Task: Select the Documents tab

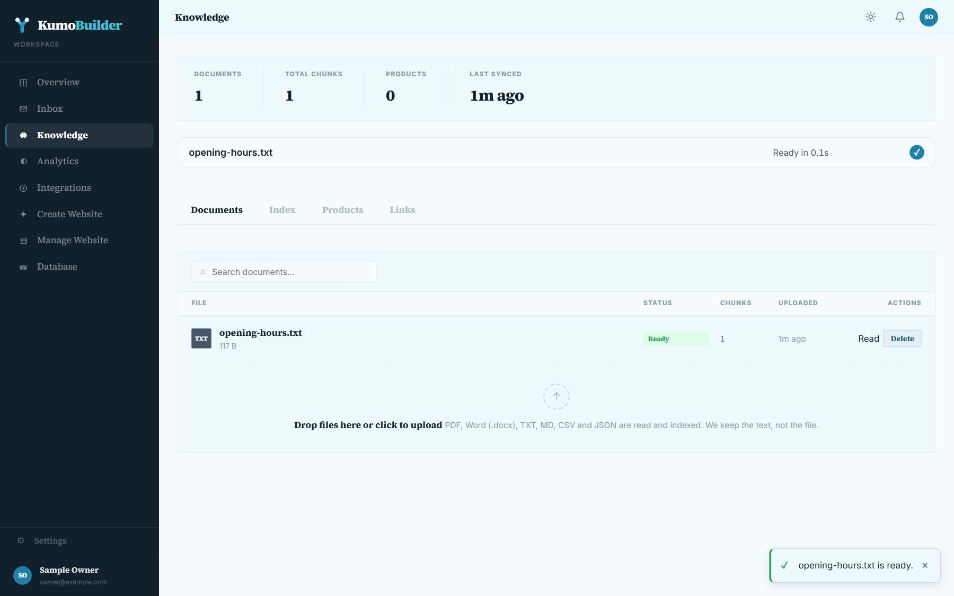Action: 217,210
